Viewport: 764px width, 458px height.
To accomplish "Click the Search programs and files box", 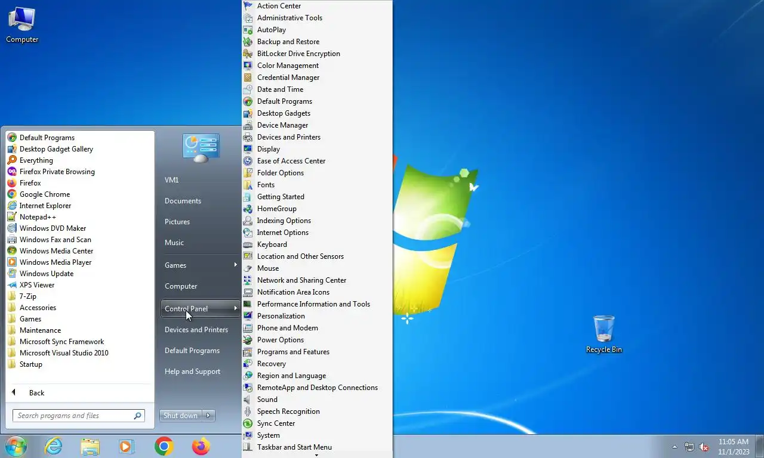I will pyautogui.click(x=79, y=416).
